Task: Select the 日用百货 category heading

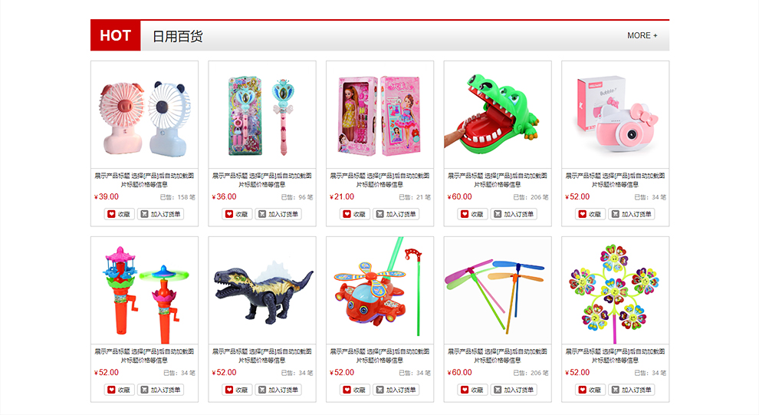Action: click(x=178, y=36)
